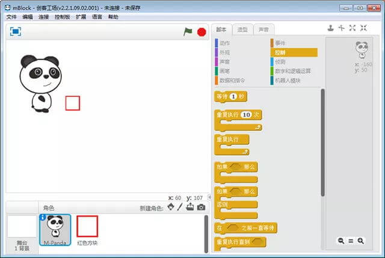This screenshot has height=258, width=385.
Task: Select the M-Panda sprite thumbnail
Action: point(55,230)
